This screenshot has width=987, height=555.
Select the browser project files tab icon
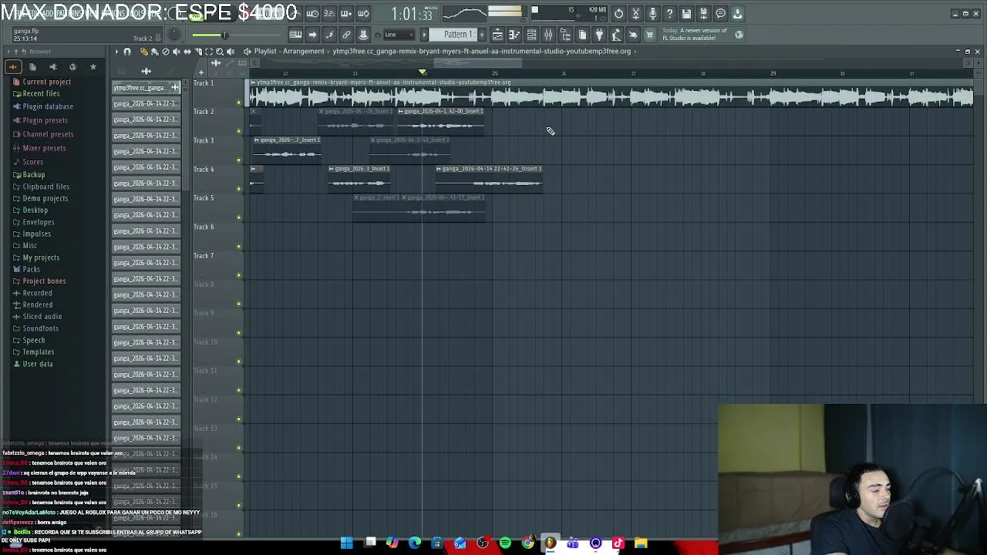pyautogui.click(x=32, y=67)
